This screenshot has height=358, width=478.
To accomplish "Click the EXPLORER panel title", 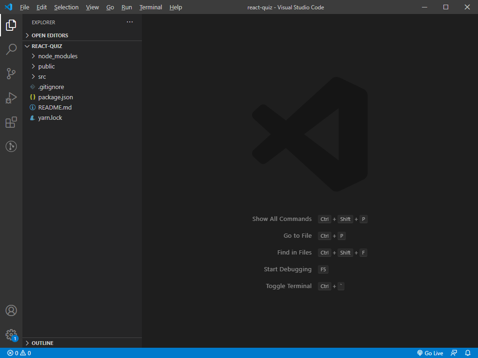I will coord(43,22).
